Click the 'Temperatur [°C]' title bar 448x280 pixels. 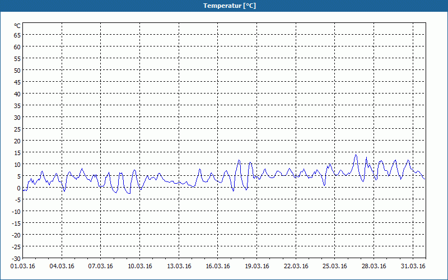click(x=224, y=6)
